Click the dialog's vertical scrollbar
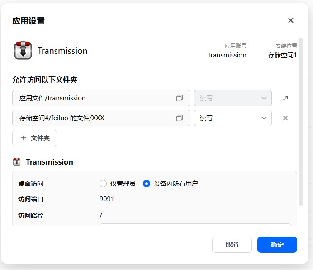The height and width of the screenshot is (270, 313). (301, 122)
